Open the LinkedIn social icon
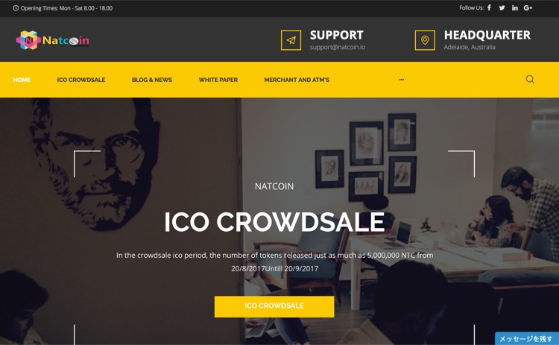Screen dimensions: 559x345 coord(515,8)
